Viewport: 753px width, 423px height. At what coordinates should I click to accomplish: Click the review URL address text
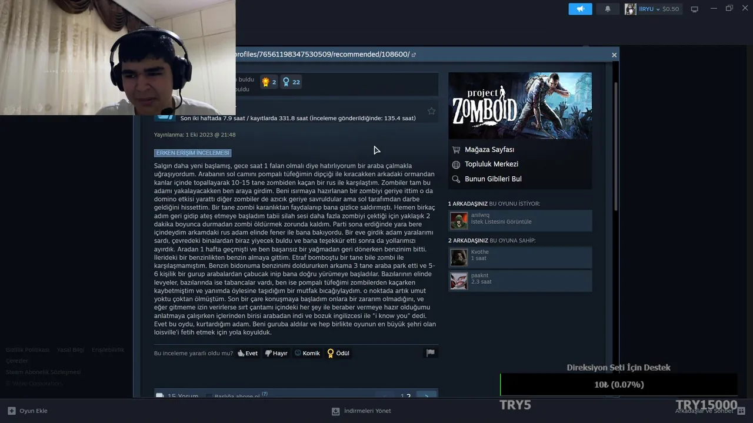pos(322,55)
